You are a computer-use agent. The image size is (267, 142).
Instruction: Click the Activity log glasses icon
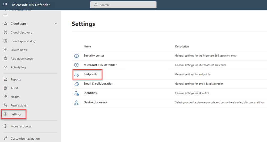pos(5,67)
